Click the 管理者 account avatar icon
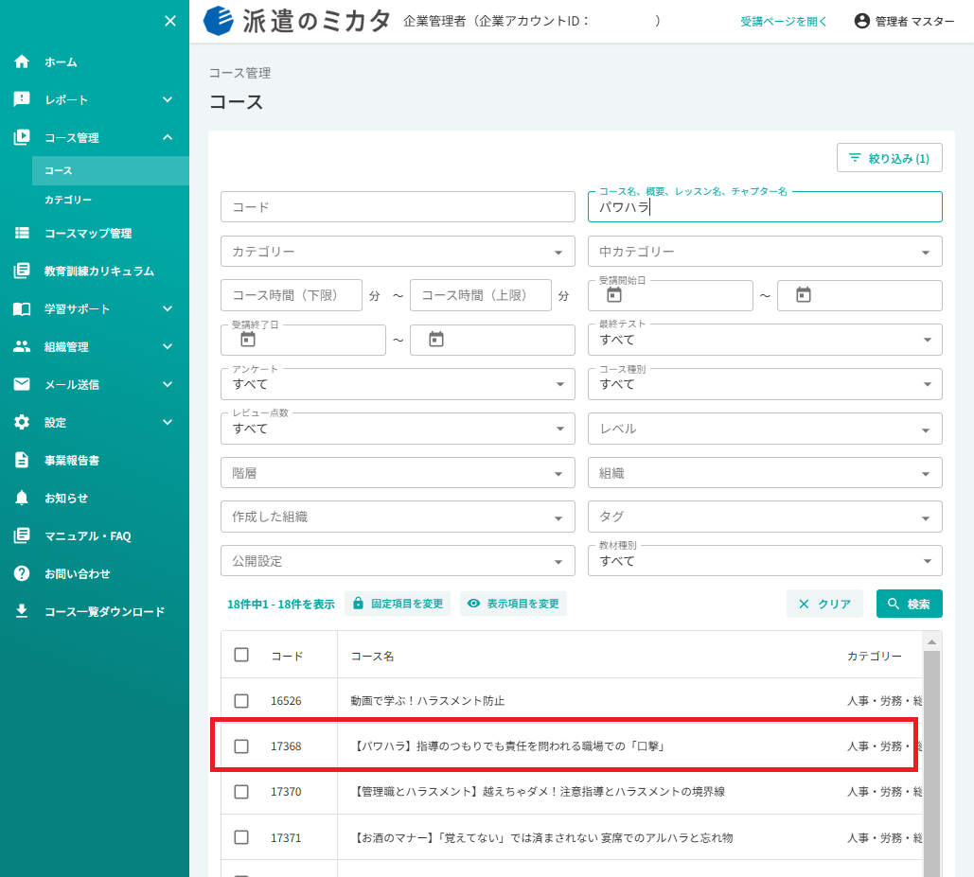Image resolution: width=974 pixels, height=877 pixels. click(x=861, y=21)
